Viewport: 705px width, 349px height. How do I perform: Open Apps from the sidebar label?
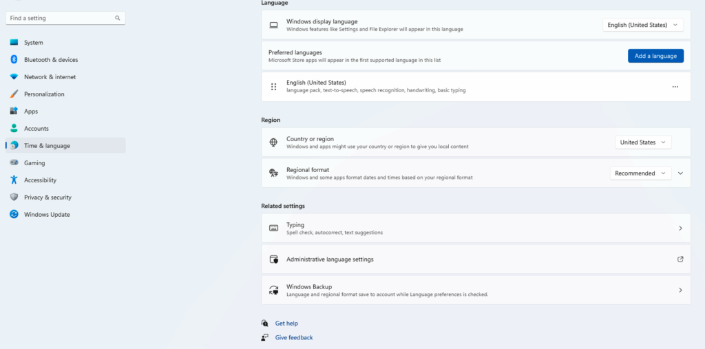click(x=31, y=111)
